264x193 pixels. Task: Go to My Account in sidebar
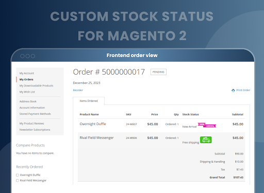point(27,73)
